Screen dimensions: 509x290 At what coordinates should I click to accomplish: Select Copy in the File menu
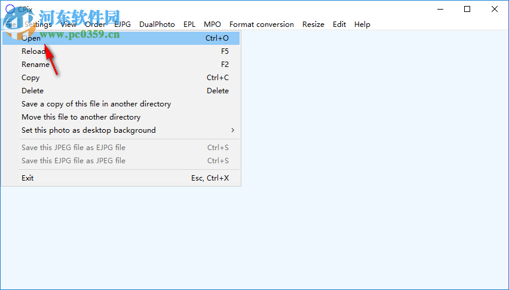coord(121,78)
